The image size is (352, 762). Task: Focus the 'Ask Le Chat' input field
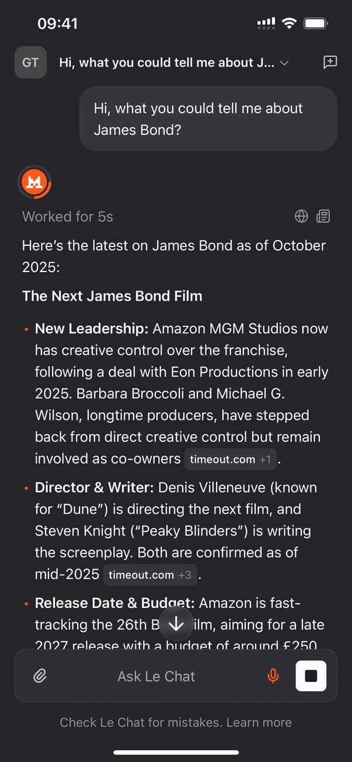tap(156, 676)
